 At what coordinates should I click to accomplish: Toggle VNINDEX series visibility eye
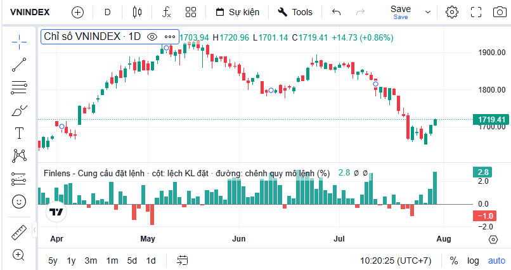click(152, 37)
